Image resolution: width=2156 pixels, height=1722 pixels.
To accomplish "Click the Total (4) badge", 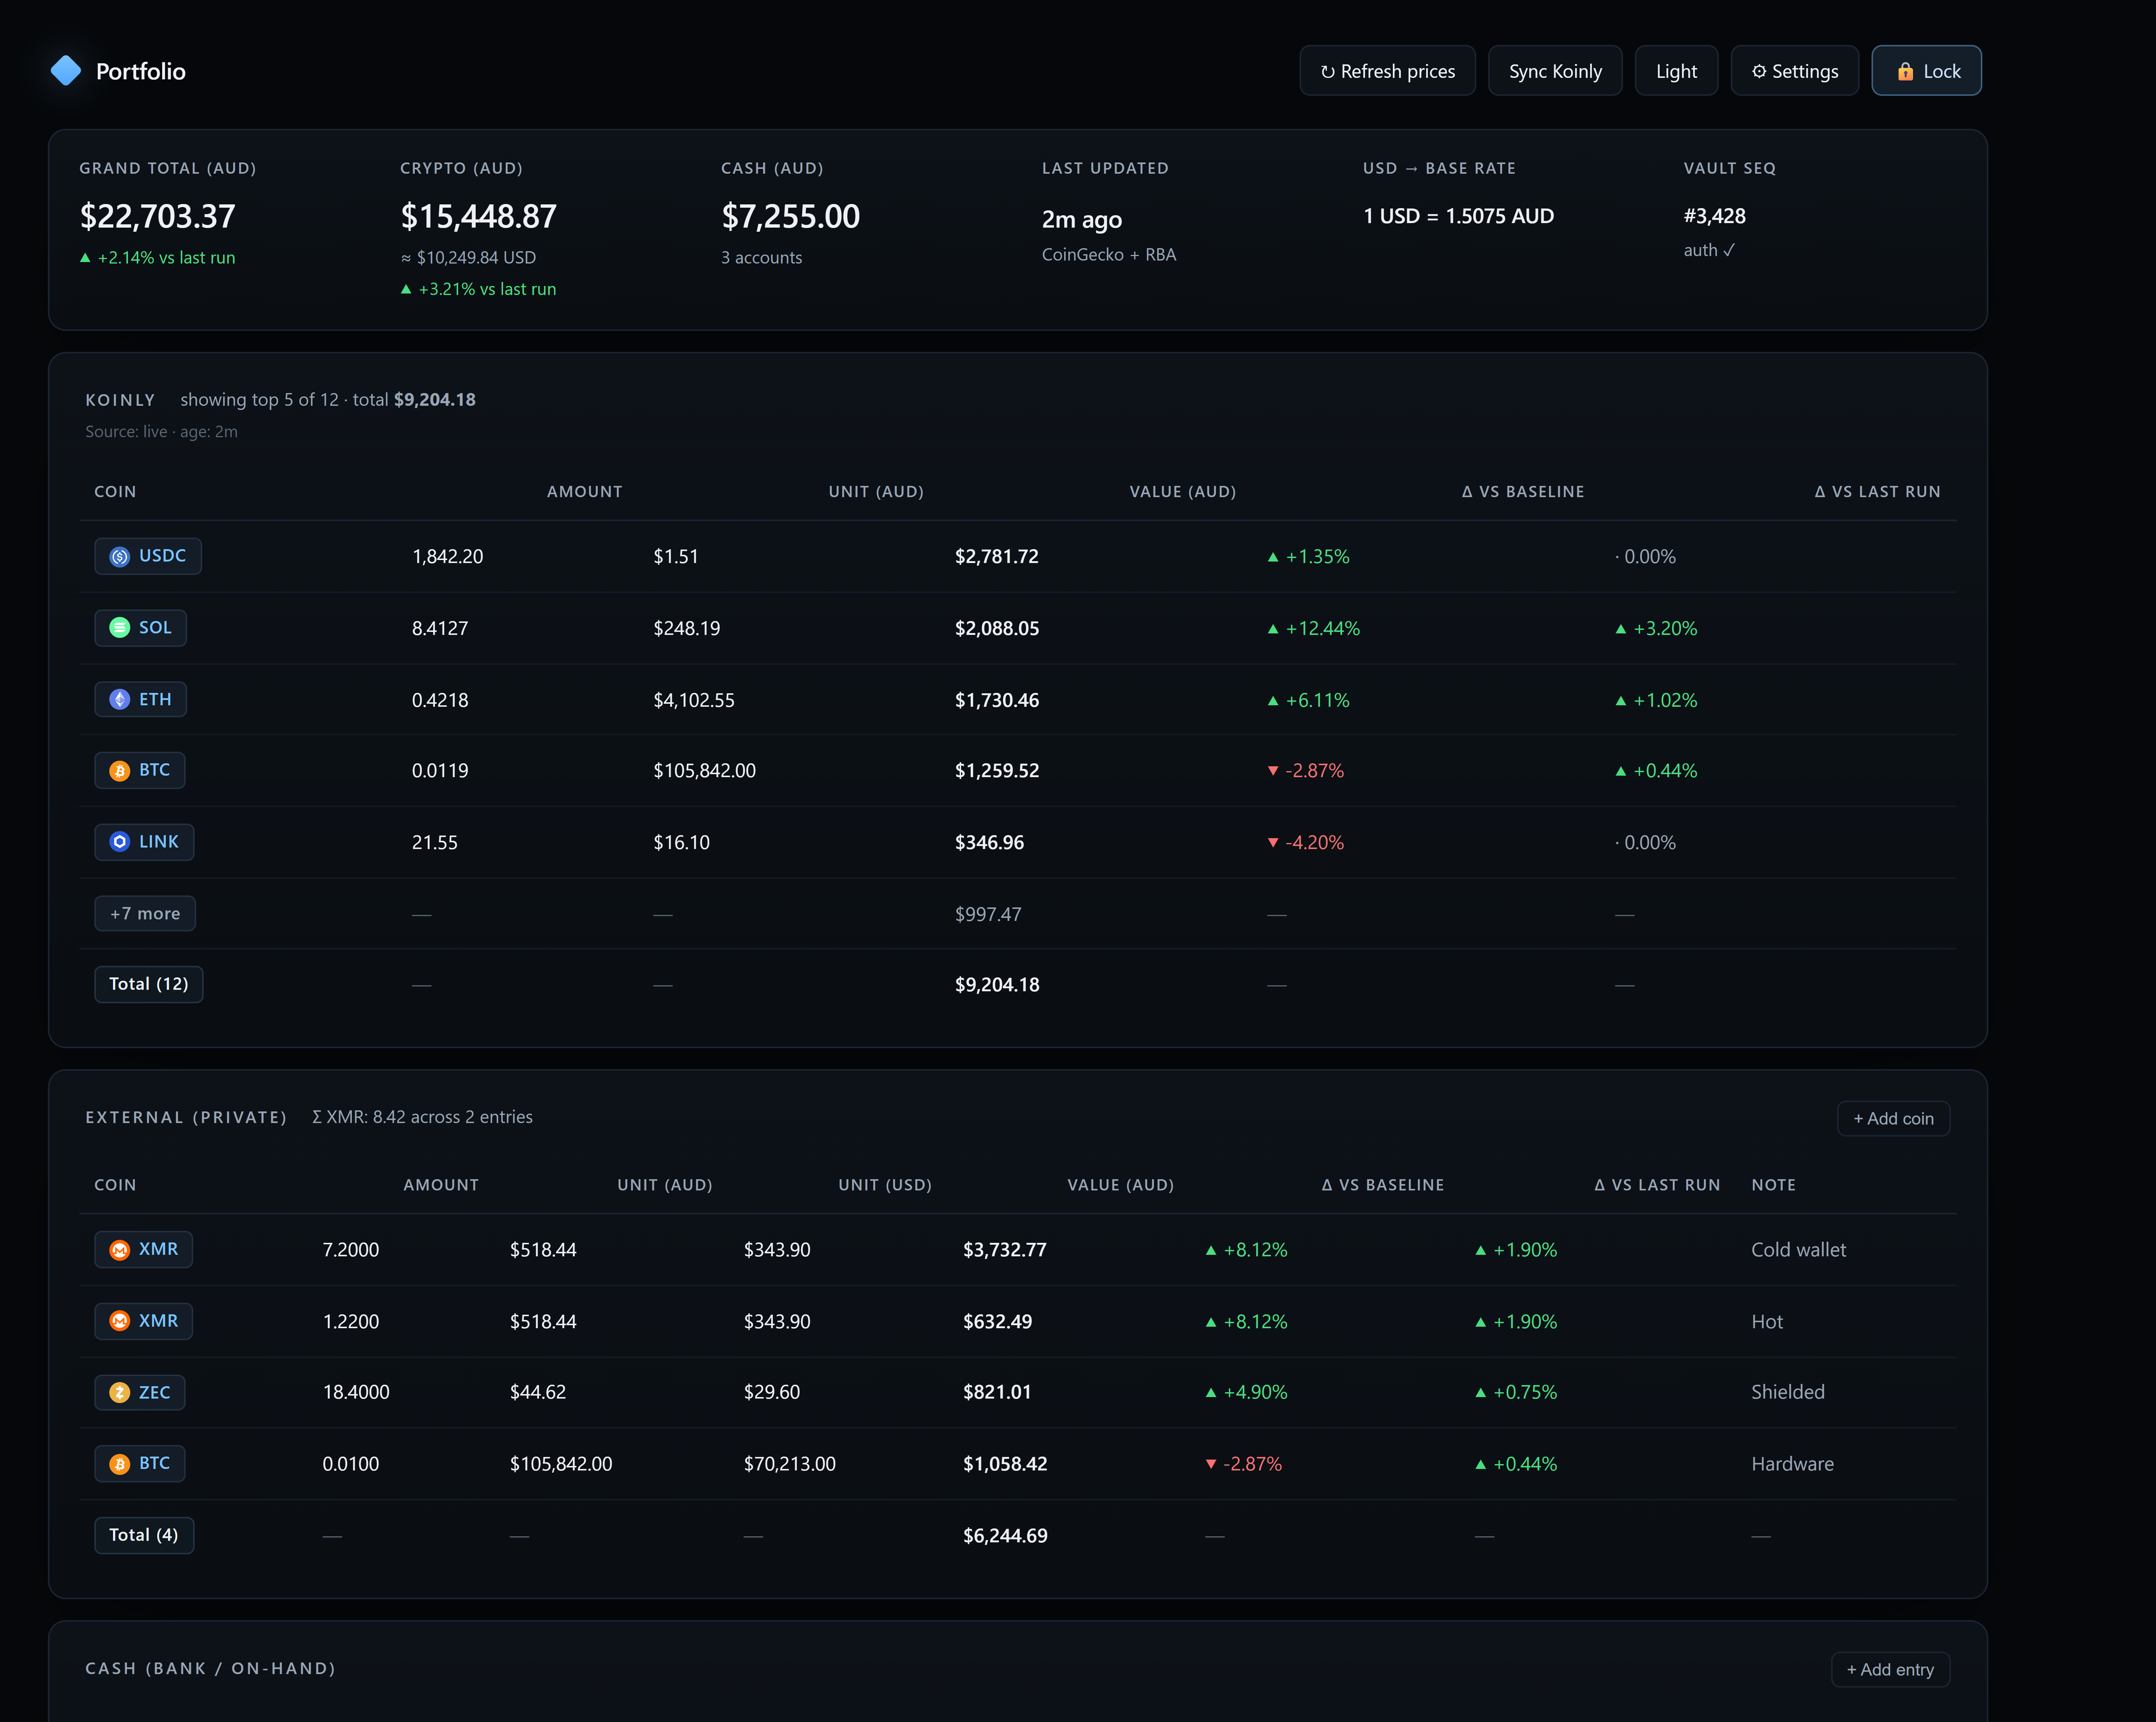I will tap(144, 1535).
